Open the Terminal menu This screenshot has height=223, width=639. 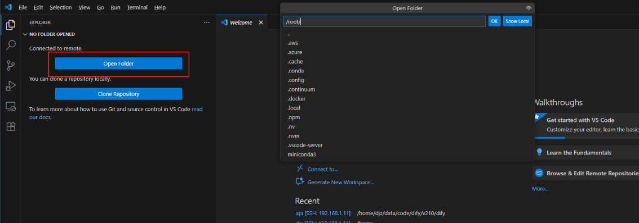point(138,7)
